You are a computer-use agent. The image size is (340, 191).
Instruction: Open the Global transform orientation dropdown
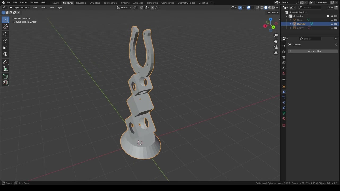[124, 7]
